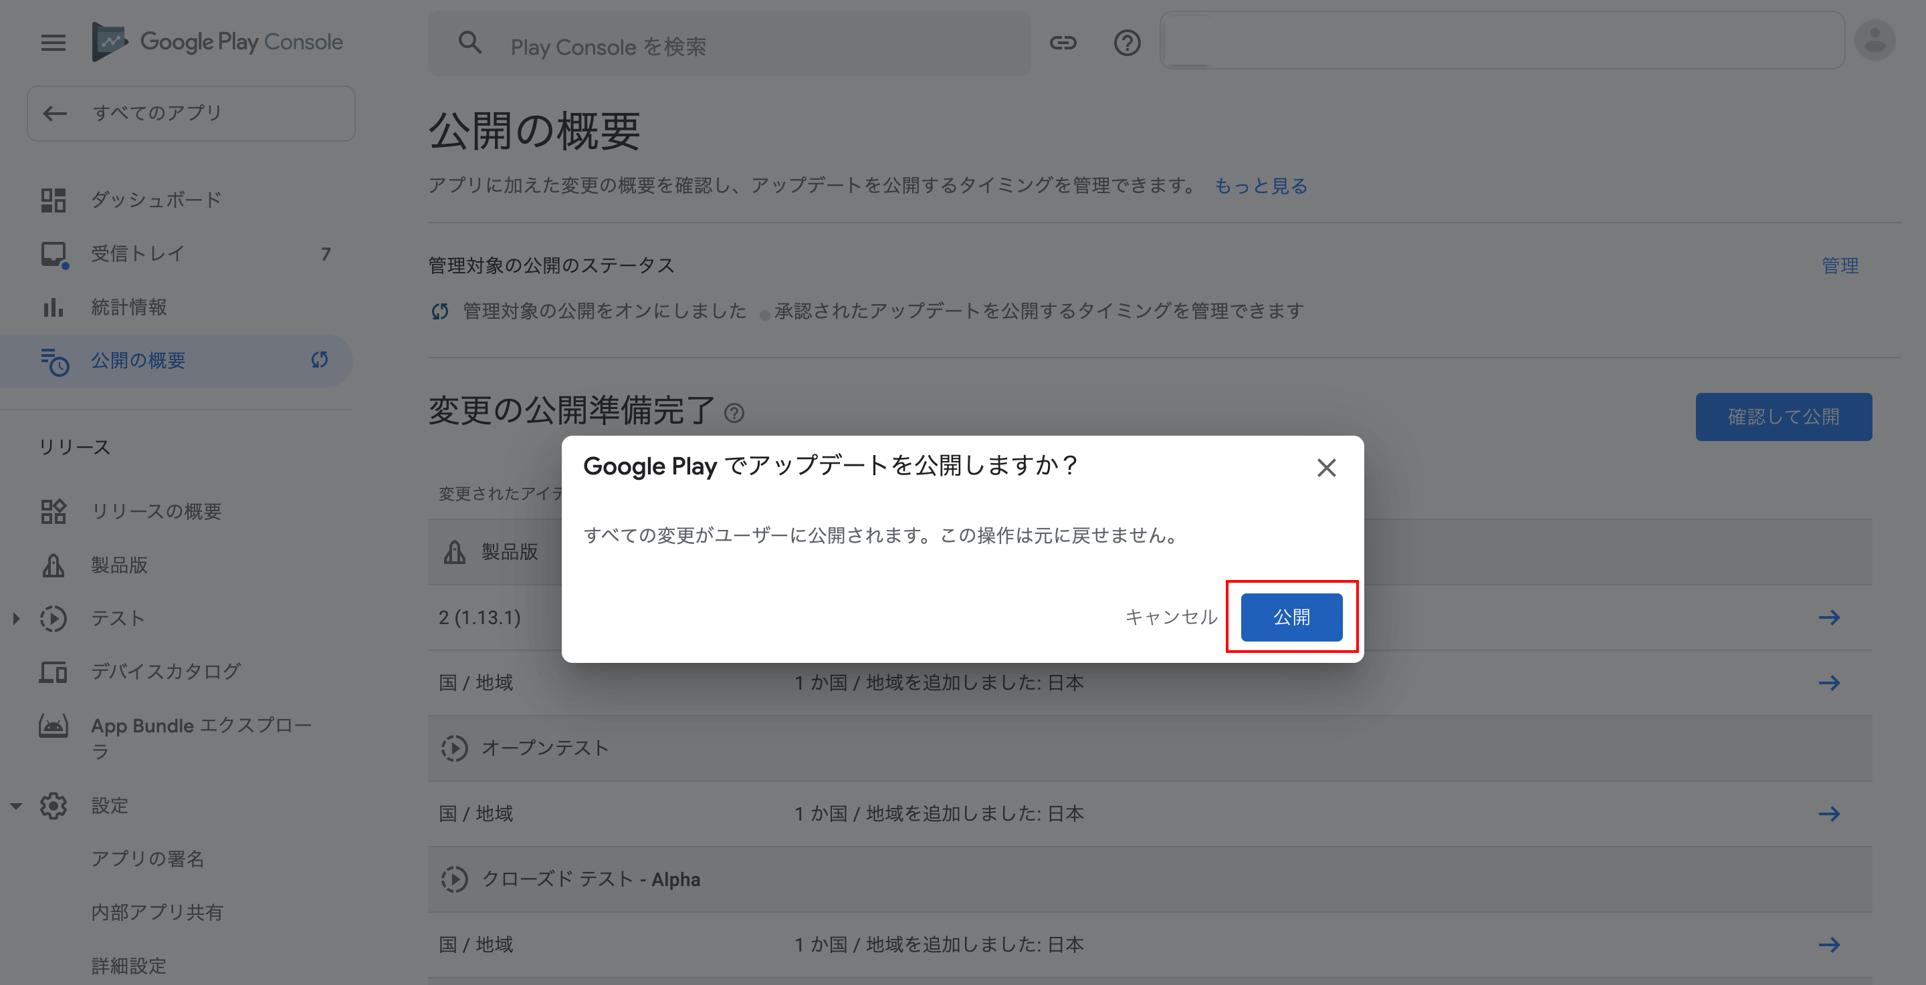Click the テスト play-circle icon

click(53, 619)
